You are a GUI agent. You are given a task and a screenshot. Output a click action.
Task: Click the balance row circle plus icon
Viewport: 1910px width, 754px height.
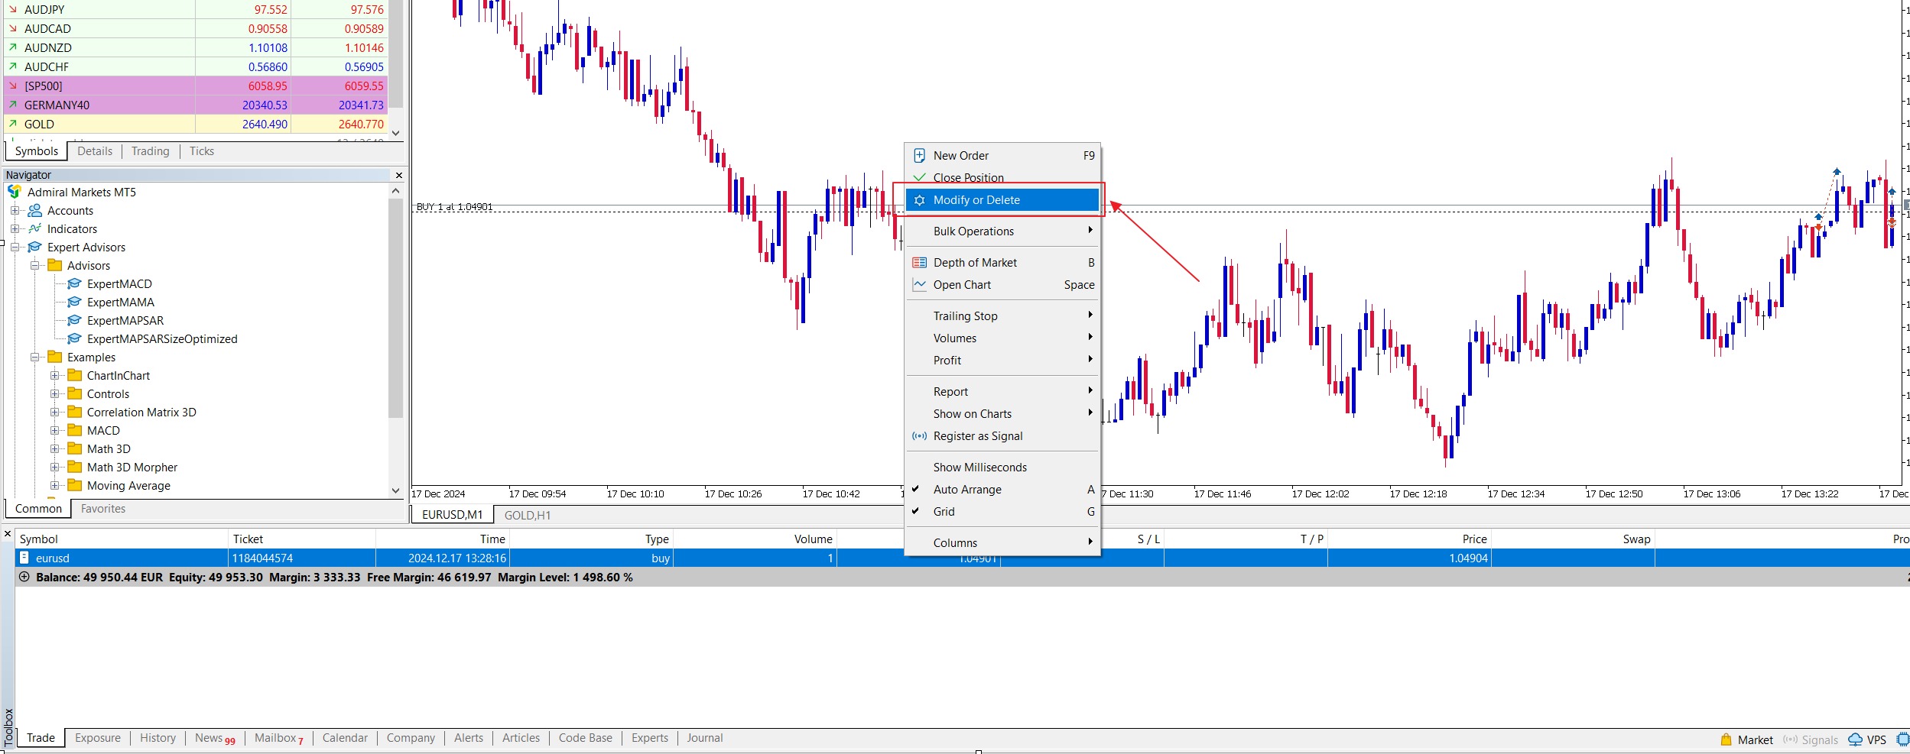pyautogui.click(x=24, y=577)
